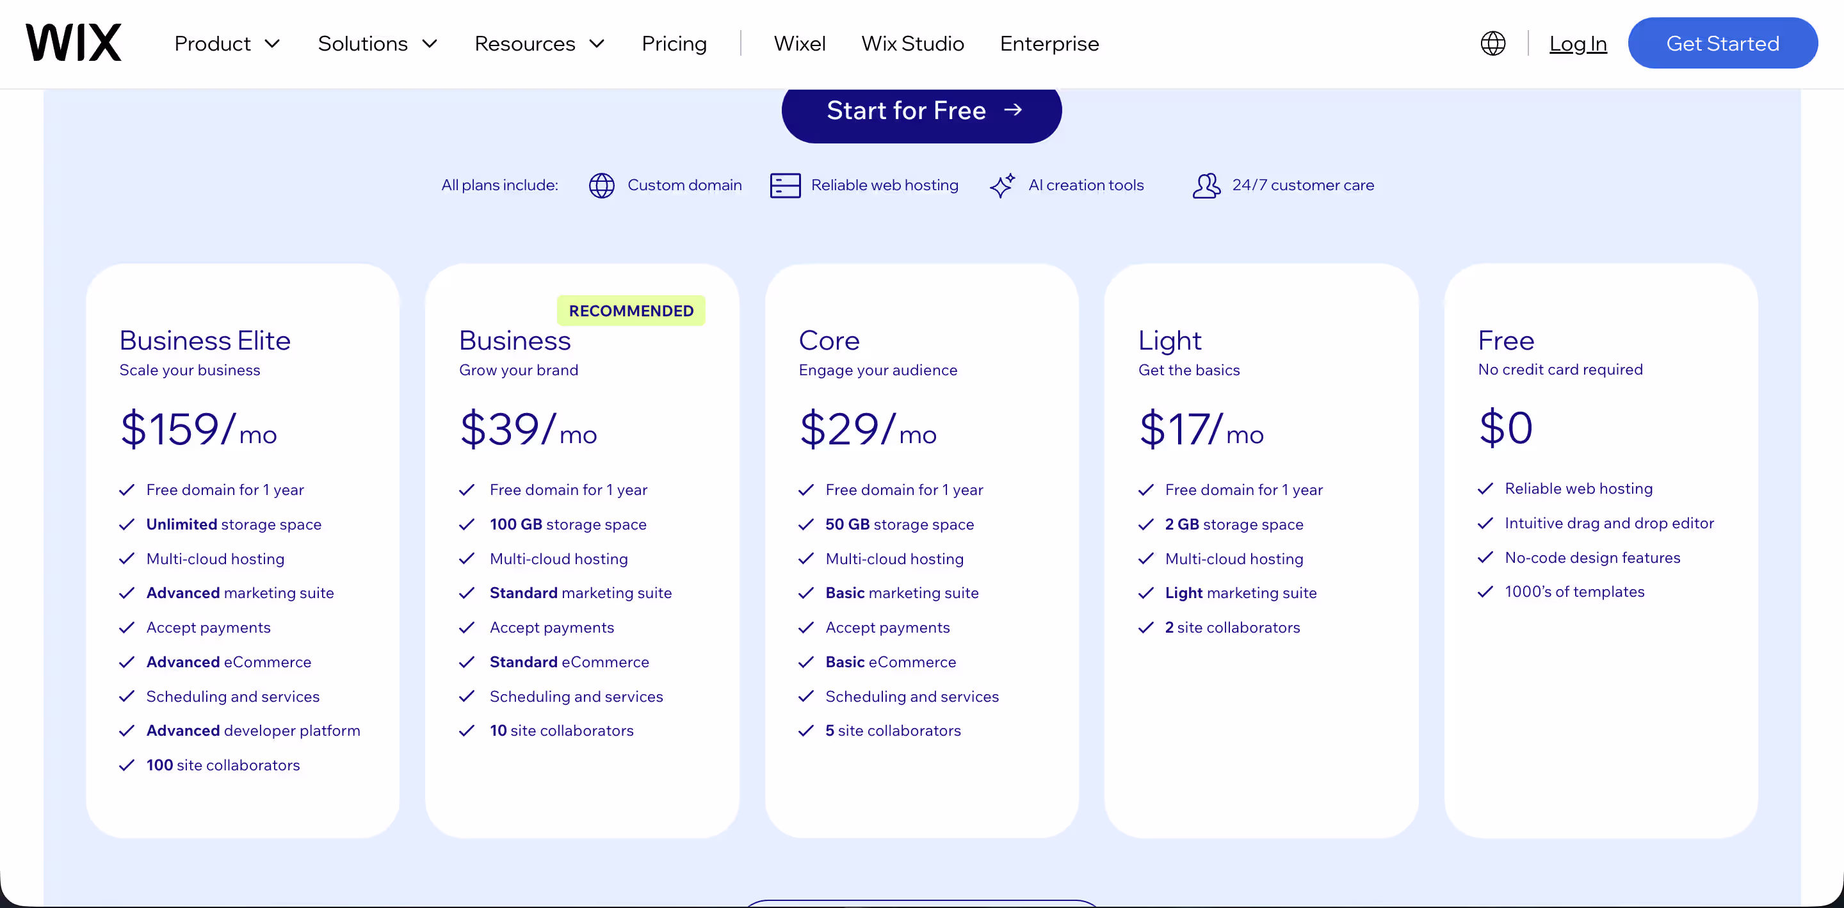This screenshot has height=908, width=1844.
Task: Click checkmark beside 100 site collaborators
Action: click(127, 765)
